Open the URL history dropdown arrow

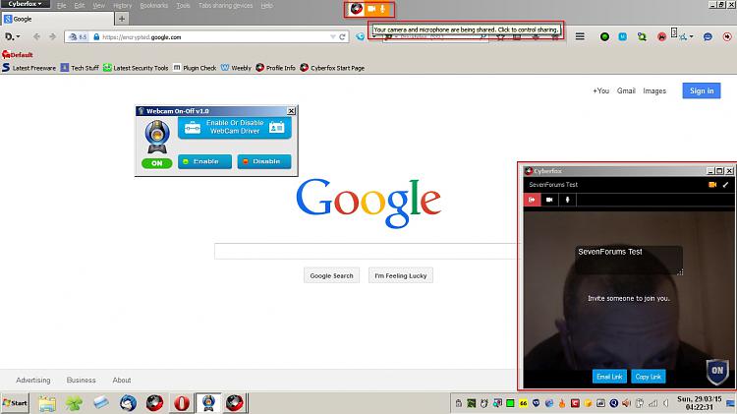click(x=333, y=36)
